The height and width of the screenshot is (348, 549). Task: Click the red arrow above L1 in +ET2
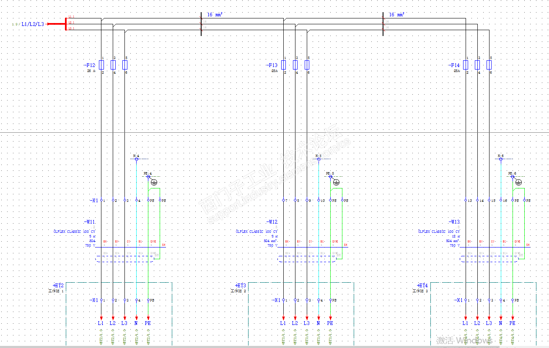pyautogui.click(x=101, y=318)
